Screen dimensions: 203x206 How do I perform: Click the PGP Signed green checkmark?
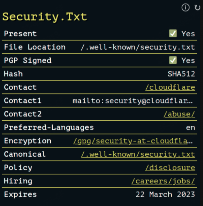[x=173, y=60]
